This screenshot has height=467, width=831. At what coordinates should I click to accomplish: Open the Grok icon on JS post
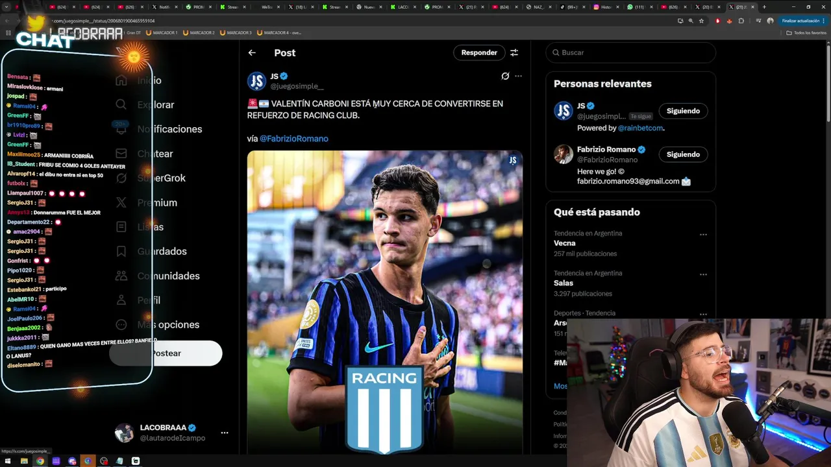pos(505,76)
